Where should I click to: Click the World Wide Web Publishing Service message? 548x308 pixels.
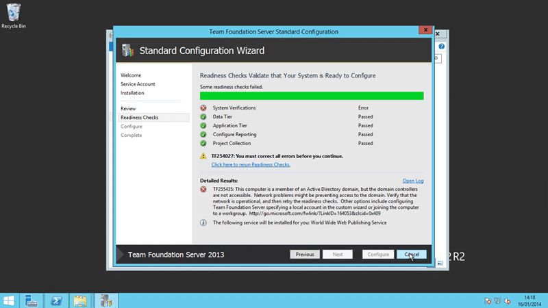[299, 222]
